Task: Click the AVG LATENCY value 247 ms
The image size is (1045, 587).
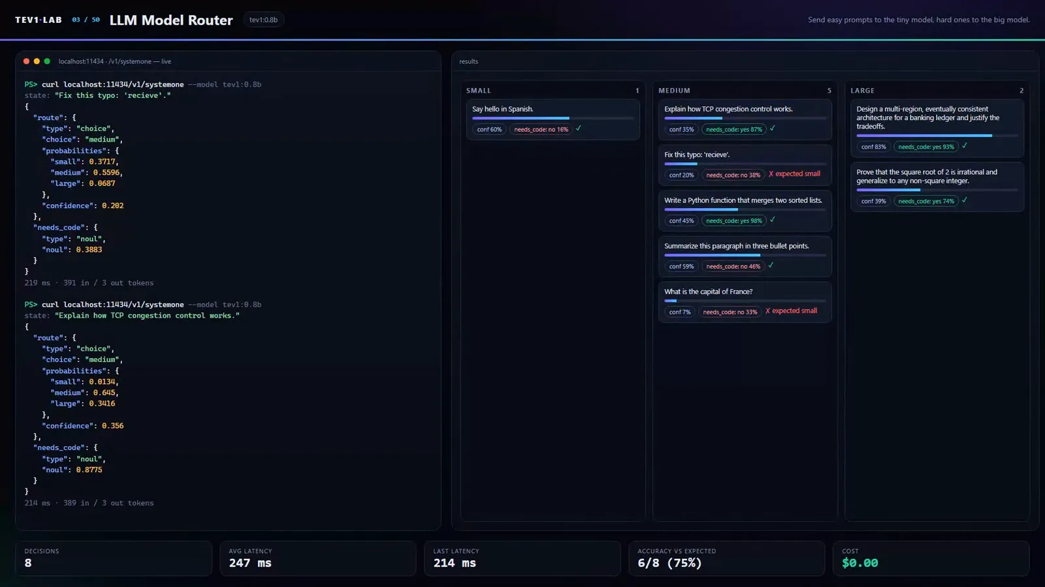Action: (x=250, y=563)
